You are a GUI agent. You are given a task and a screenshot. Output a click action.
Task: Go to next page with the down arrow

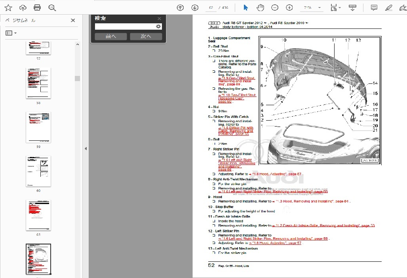(195, 8)
